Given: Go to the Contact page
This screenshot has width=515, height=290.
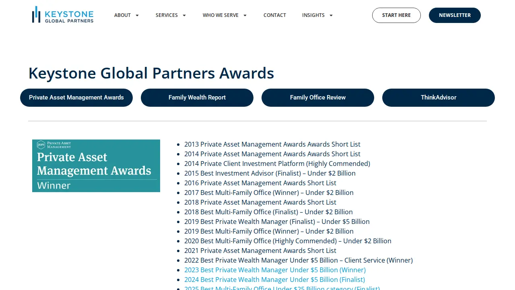Looking at the screenshot, I should coord(275,15).
